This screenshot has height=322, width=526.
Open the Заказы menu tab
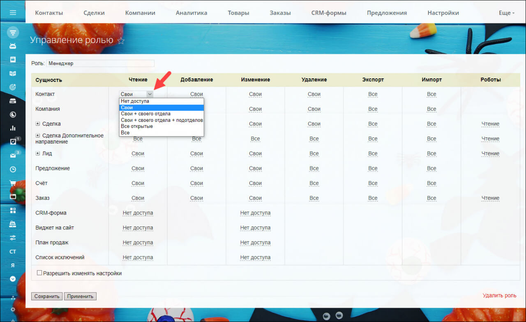coord(280,13)
